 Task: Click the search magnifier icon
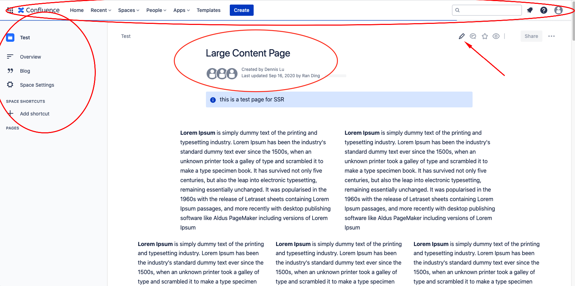coord(457,10)
